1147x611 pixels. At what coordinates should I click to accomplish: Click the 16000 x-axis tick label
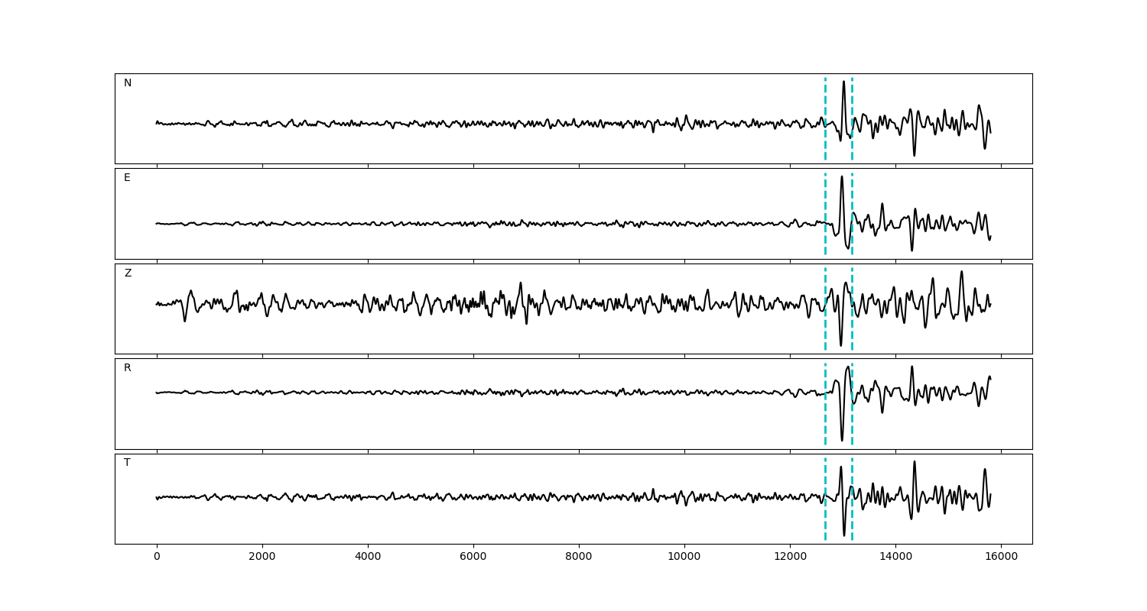pos(1001,558)
